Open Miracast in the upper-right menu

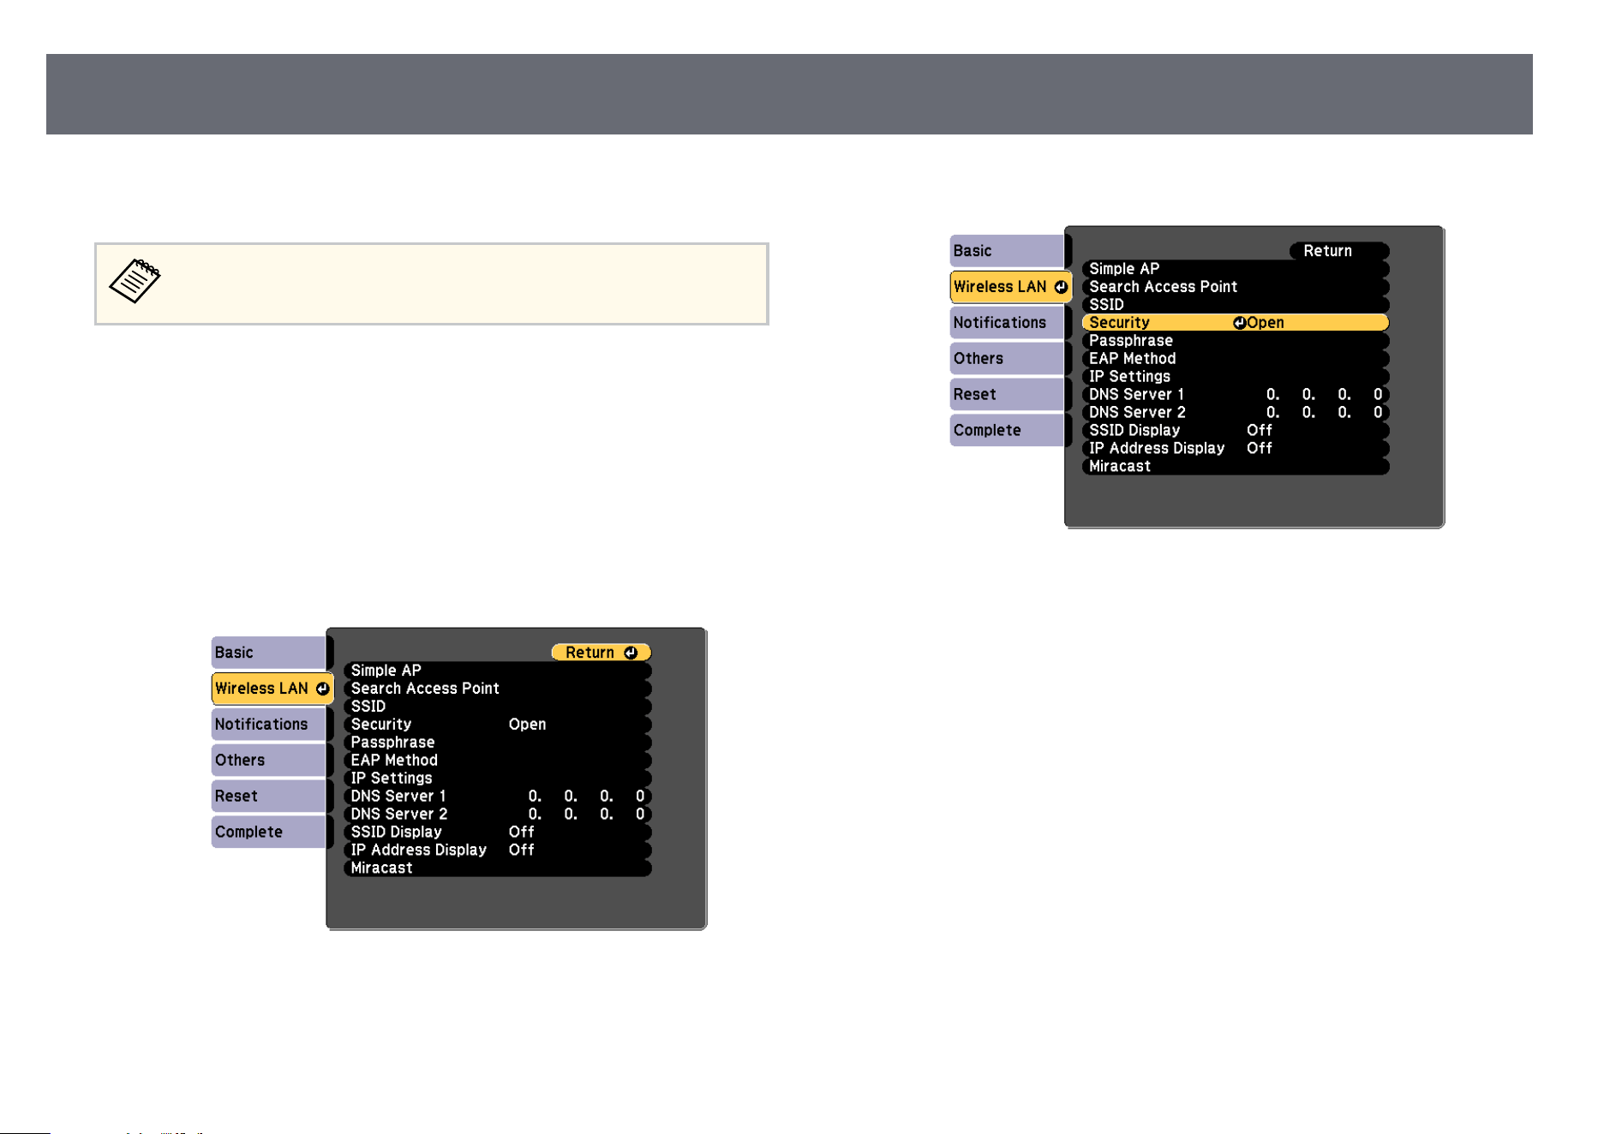(1236, 467)
